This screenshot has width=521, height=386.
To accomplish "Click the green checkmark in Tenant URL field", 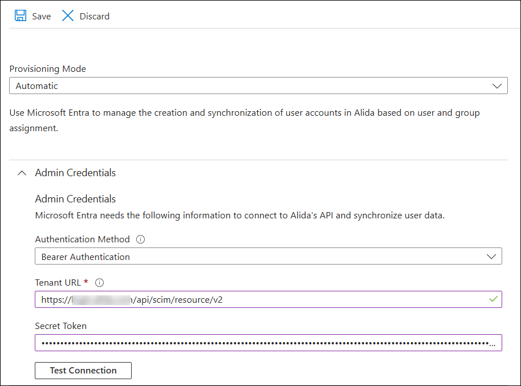I will click(493, 299).
